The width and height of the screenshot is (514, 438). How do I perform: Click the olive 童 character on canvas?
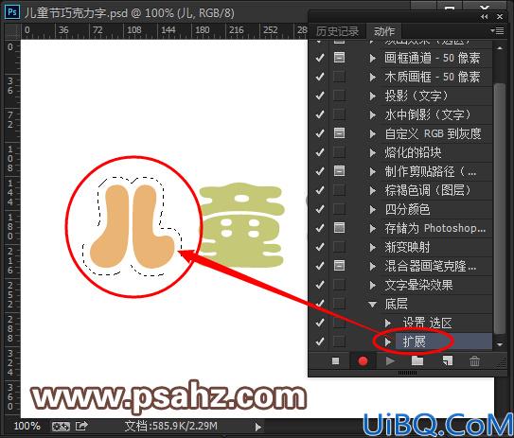pos(241,224)
